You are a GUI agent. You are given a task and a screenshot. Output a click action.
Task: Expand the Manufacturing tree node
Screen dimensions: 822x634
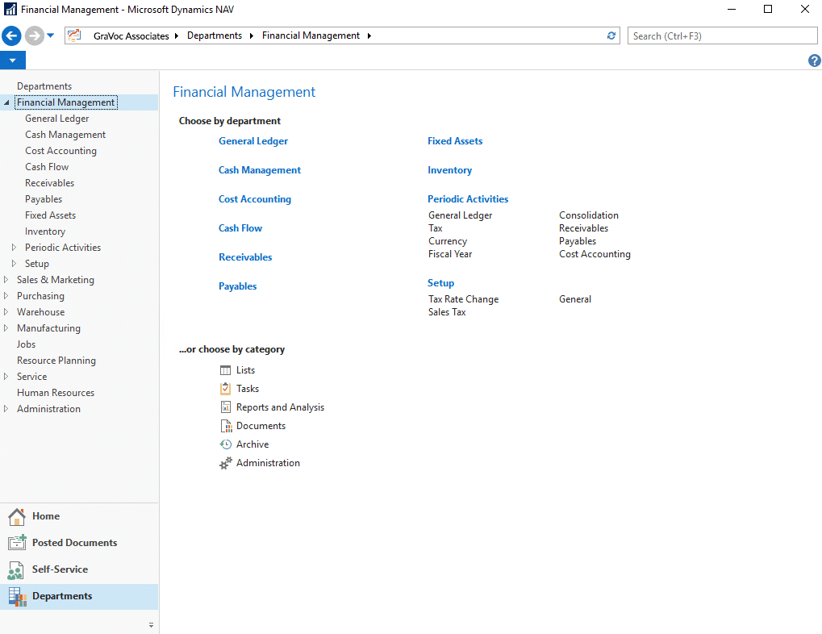[x=6, y=327]
